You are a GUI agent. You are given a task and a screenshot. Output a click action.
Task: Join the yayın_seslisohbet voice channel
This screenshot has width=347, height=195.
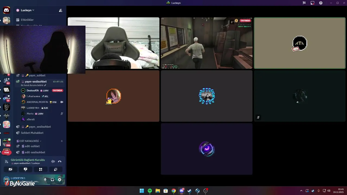(39, 127)
